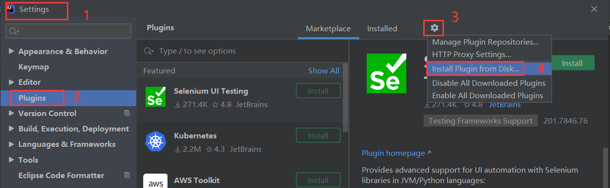Install the Selenium UI Testing plugin from list
The height and width of the screenshot is (188, 610).
(x=318, y=91)
